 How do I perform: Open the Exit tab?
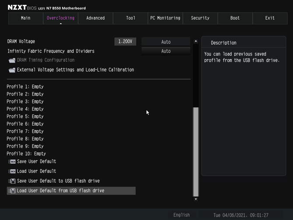pos(270,18)
